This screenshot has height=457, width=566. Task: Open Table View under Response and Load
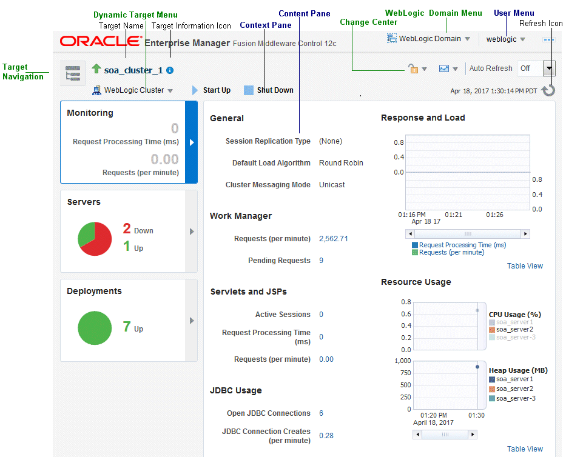click(525, 266)
